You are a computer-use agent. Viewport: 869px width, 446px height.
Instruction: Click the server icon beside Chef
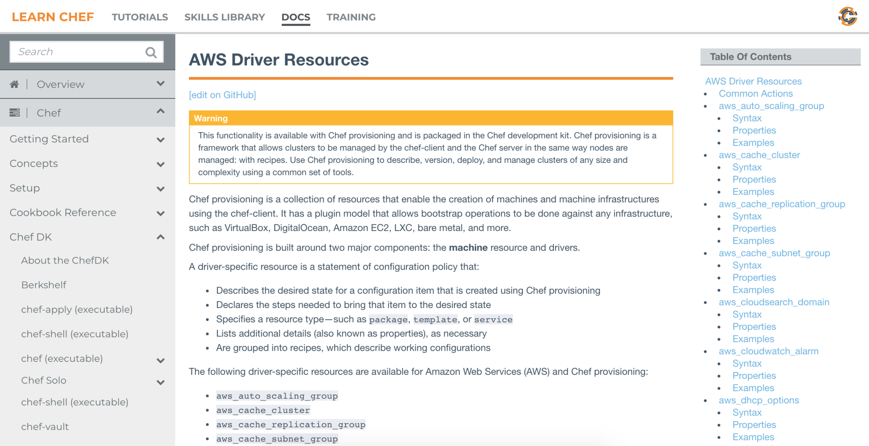[x=15, y=113]
